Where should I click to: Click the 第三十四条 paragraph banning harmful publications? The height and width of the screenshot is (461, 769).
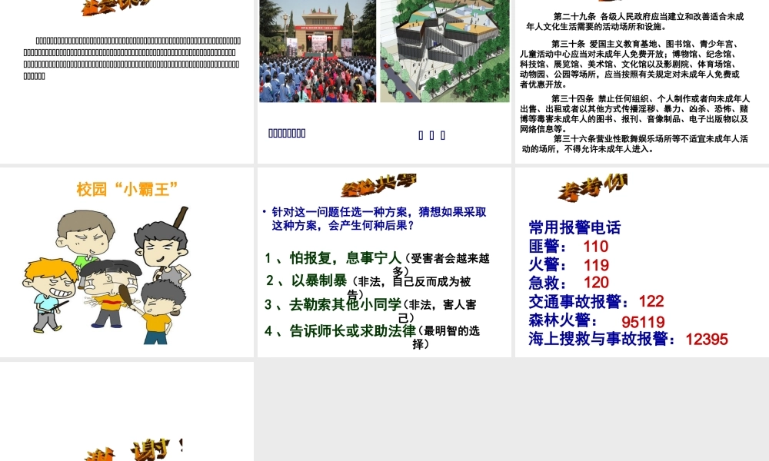[x=634, y=114]
